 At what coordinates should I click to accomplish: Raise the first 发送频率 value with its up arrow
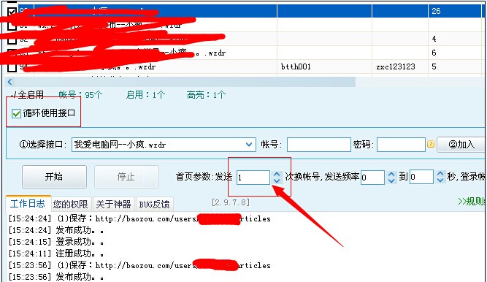point(391,174)
